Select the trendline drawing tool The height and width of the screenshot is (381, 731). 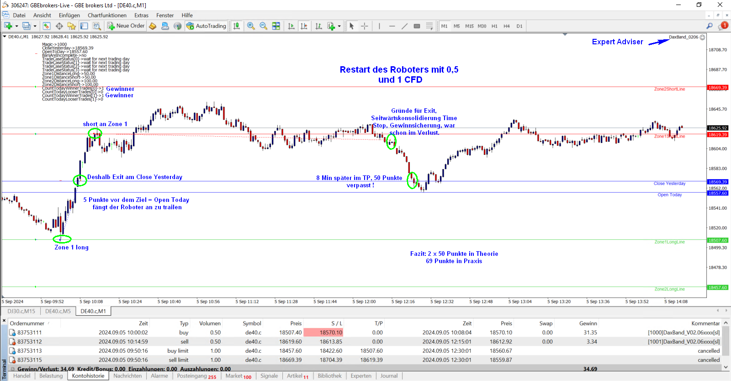(x=404, y=26)
